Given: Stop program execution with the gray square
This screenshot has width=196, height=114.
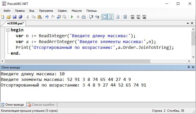Looking at the screenshot, I should coord(78,17).
